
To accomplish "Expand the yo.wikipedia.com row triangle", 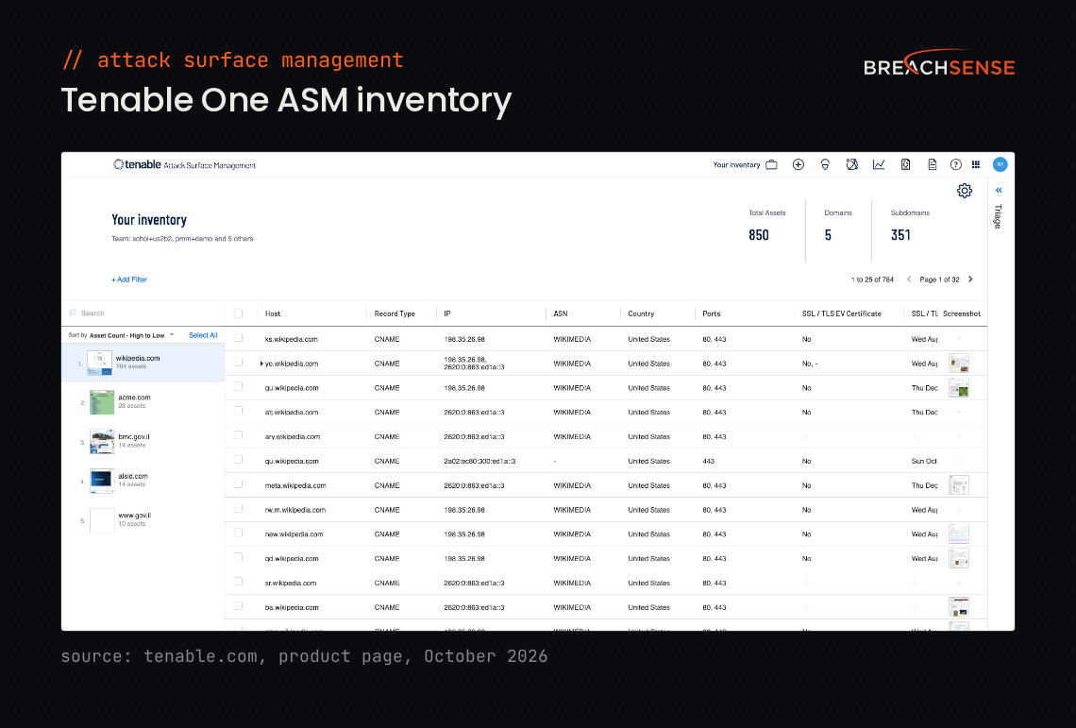I will 261,364.
